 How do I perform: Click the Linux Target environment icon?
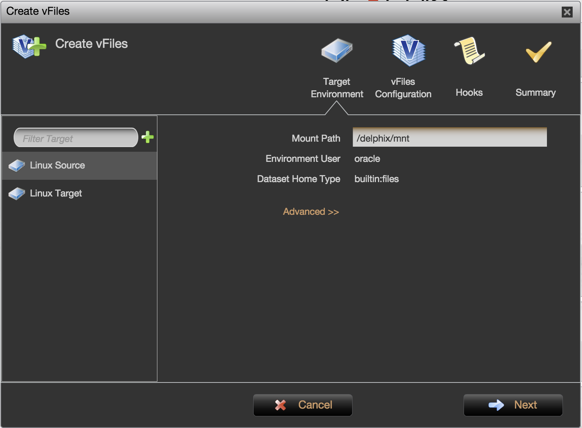(17, 194)
